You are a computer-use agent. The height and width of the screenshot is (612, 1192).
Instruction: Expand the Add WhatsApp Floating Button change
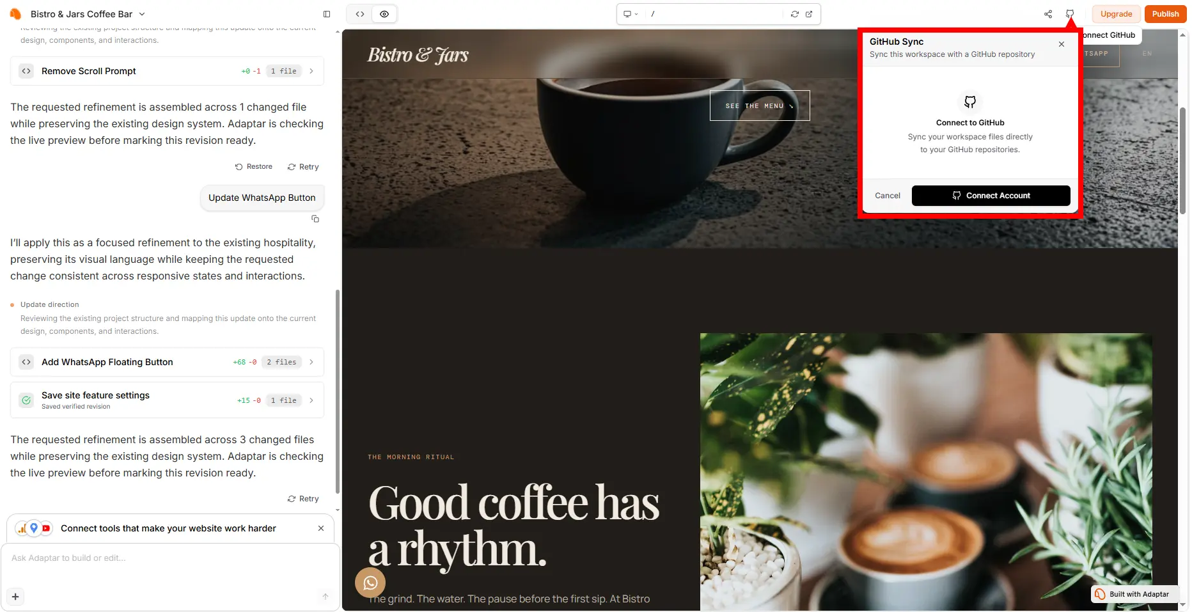311,362
